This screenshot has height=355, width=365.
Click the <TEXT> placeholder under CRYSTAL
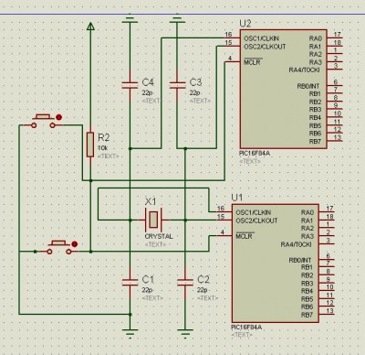(155, 244)
